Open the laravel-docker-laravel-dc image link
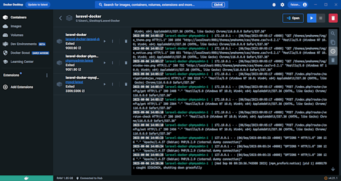The image size is (341, 181). (83, 39)
